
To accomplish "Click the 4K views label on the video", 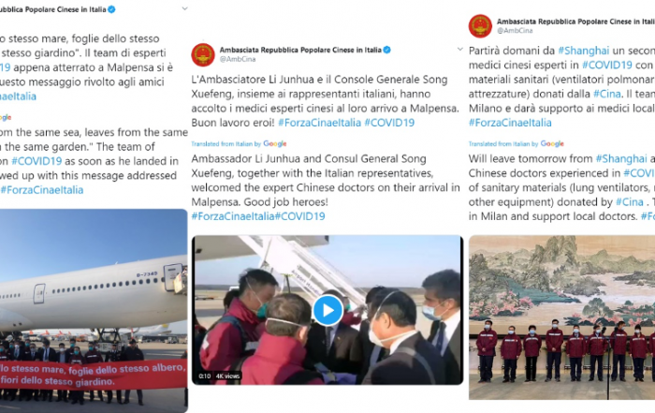I will click(x=227, y=376).
